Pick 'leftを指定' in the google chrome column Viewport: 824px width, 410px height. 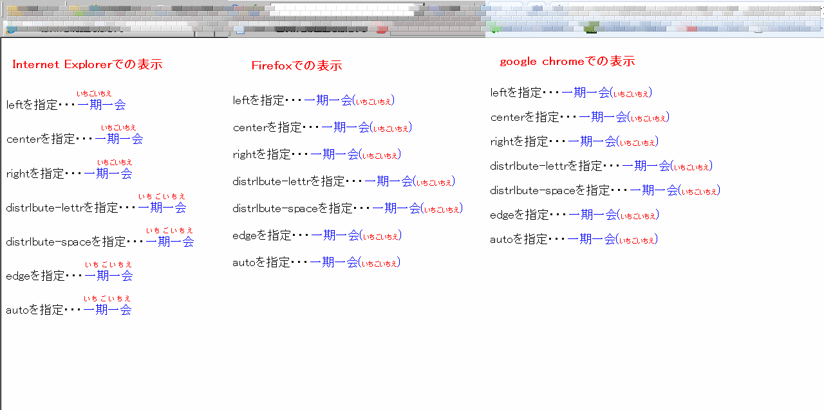click(516, 93)
